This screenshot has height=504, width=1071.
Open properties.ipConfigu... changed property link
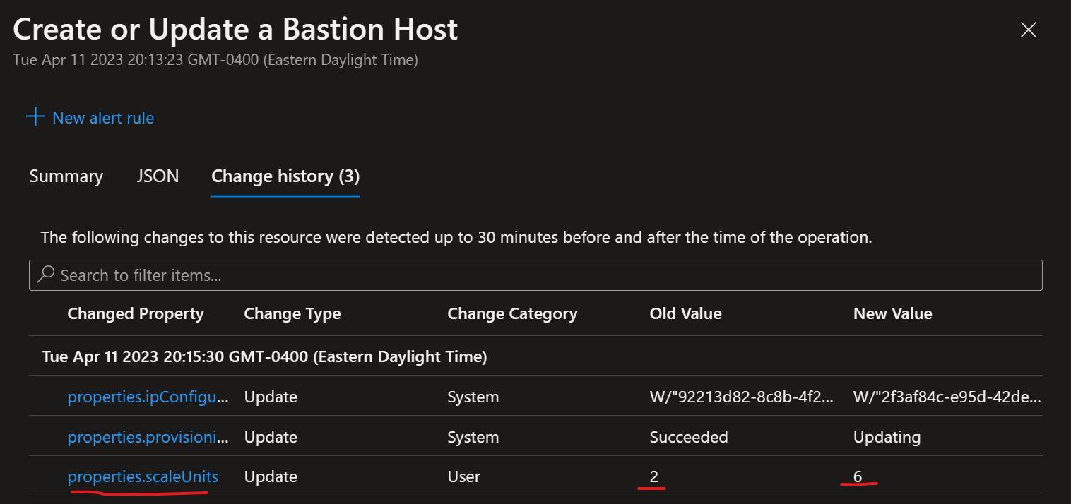coord(148,397)
